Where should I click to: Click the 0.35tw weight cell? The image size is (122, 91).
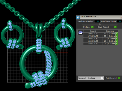coord(112,41)
